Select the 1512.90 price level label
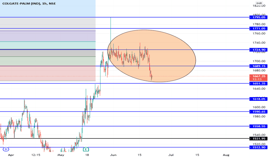 point(258,147)
